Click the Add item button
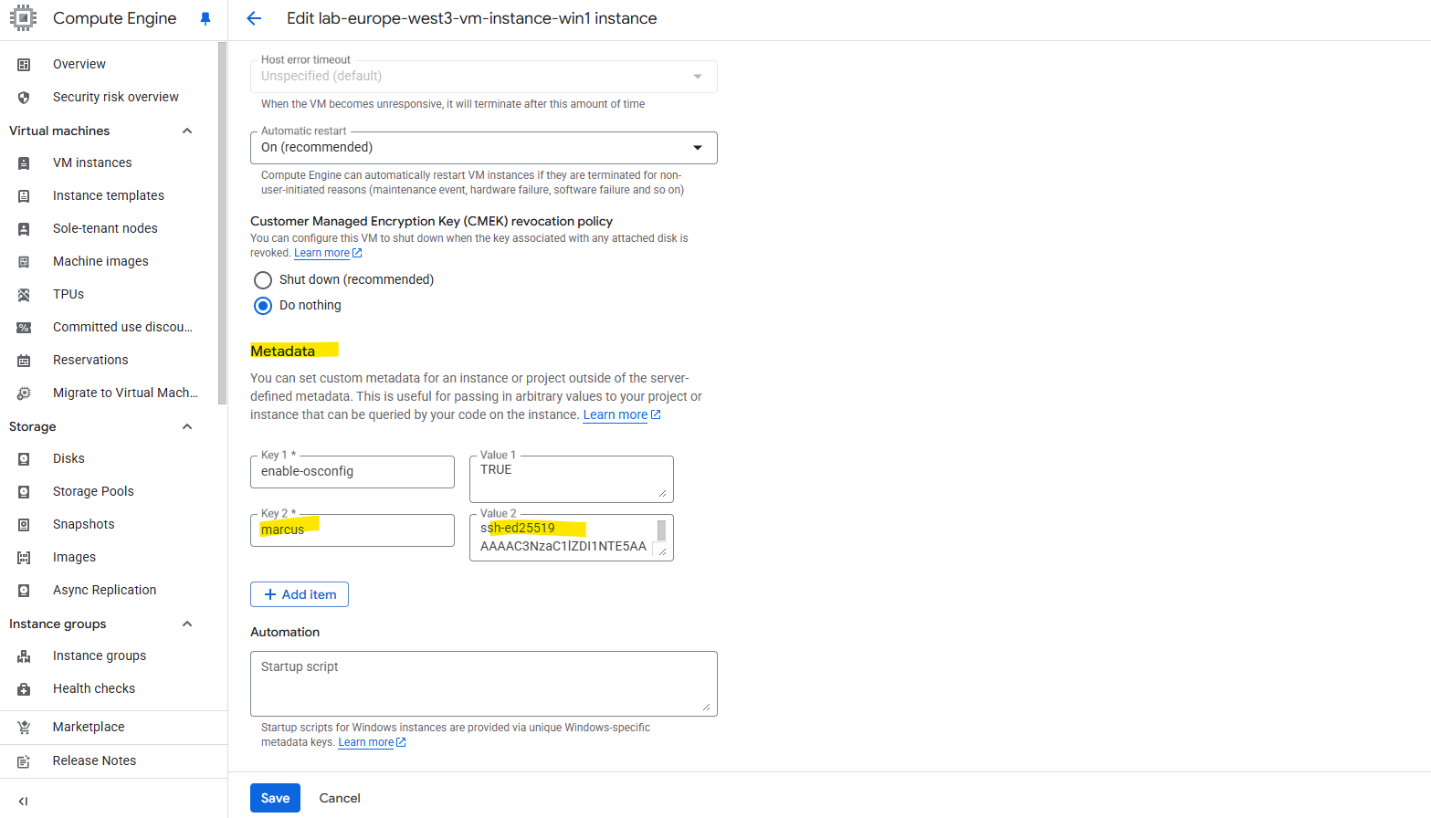This screenshot has height=818, width=1431. pyautogui.click(x=300, y=594)
